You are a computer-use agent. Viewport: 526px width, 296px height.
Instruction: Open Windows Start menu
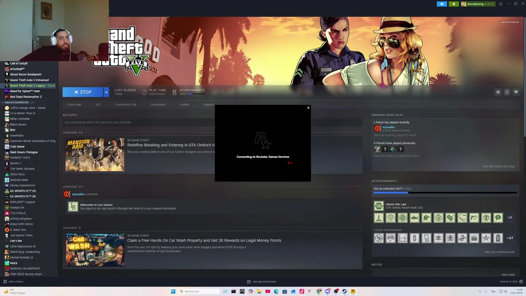tap(173, 291)
